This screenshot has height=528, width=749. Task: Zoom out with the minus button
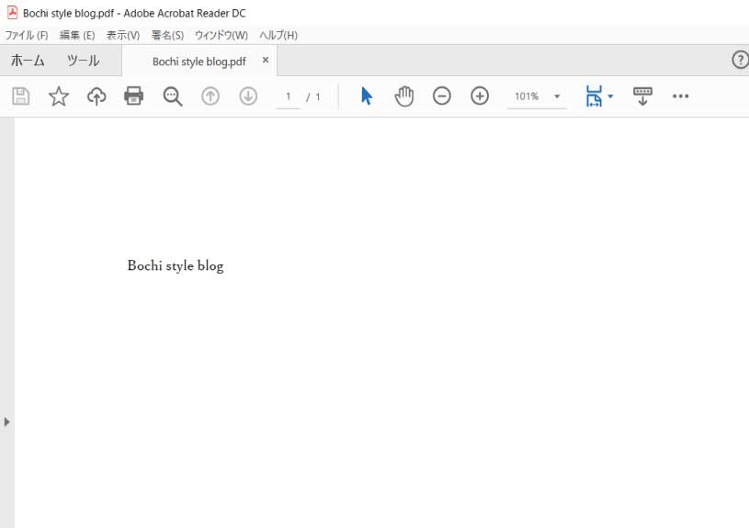coord(442,96)
